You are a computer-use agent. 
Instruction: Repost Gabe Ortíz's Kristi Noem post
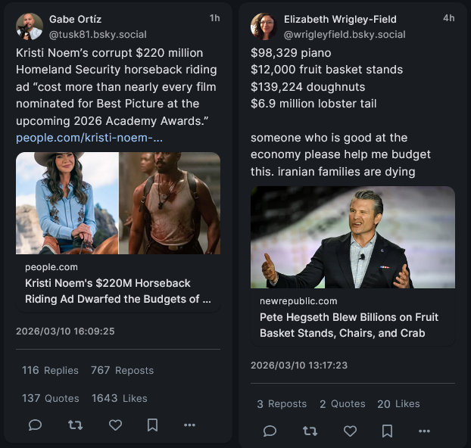pos(75,425)
